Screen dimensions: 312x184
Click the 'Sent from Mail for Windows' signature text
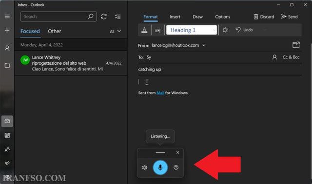tap(163, 93)
